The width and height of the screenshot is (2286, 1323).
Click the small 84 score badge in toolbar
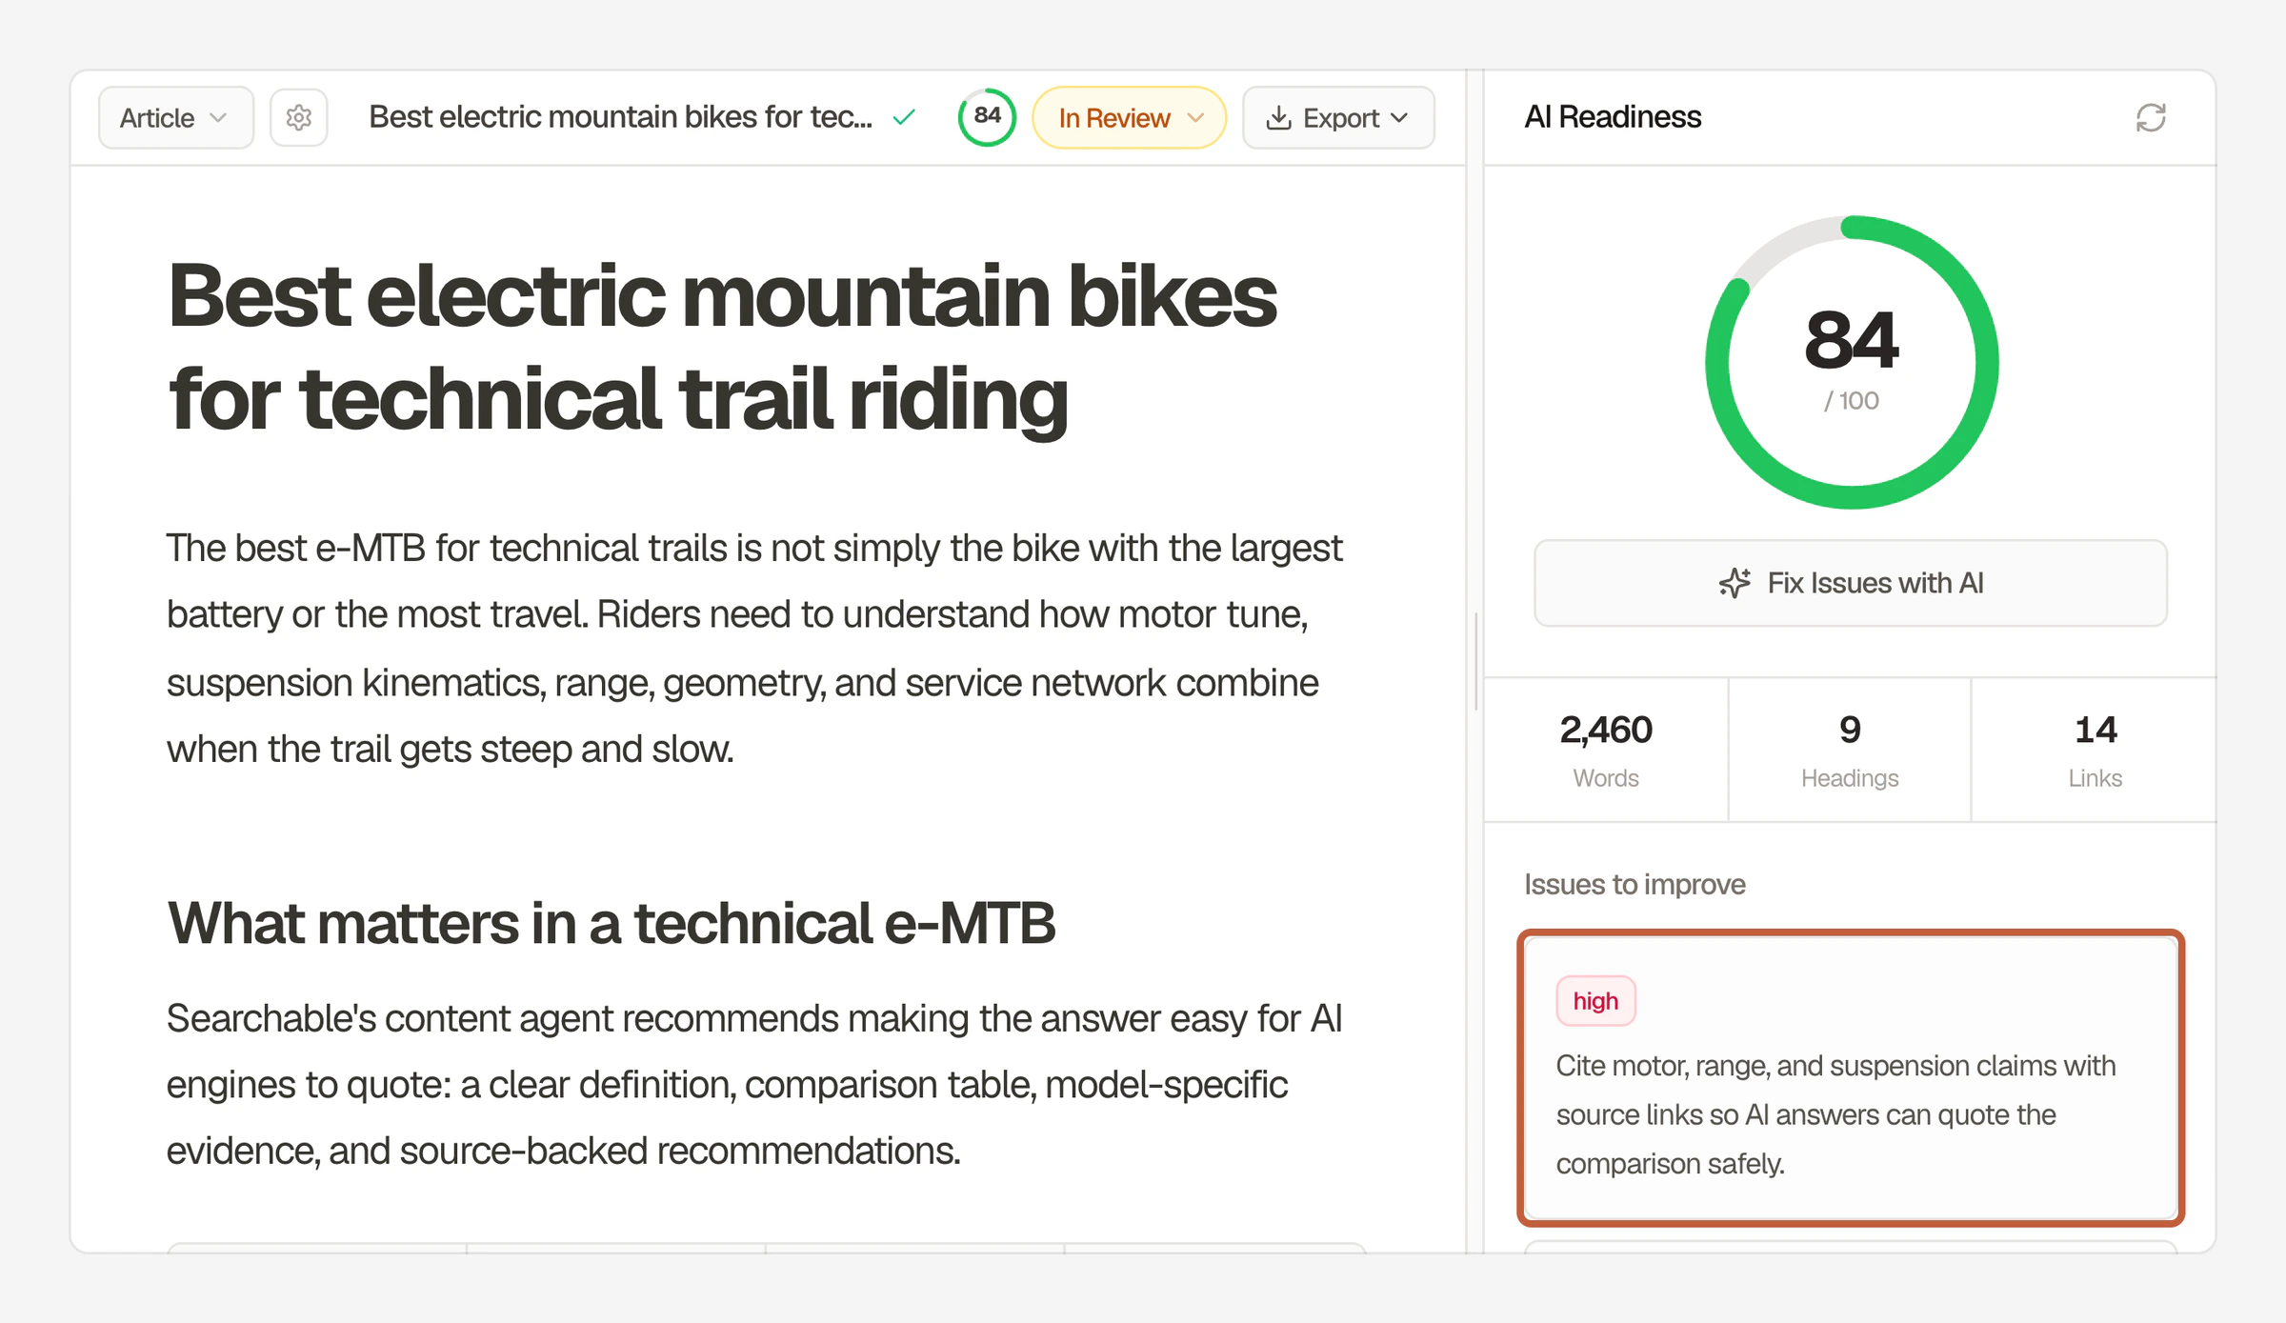point(987,117)
